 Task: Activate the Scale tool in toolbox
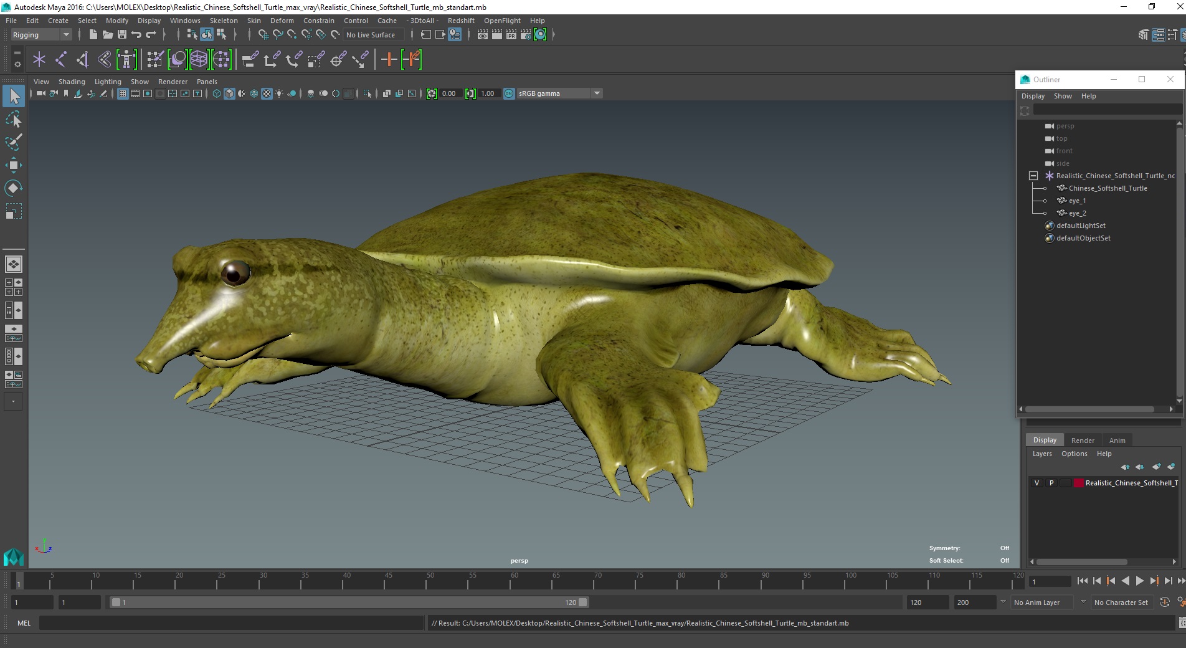13,211
